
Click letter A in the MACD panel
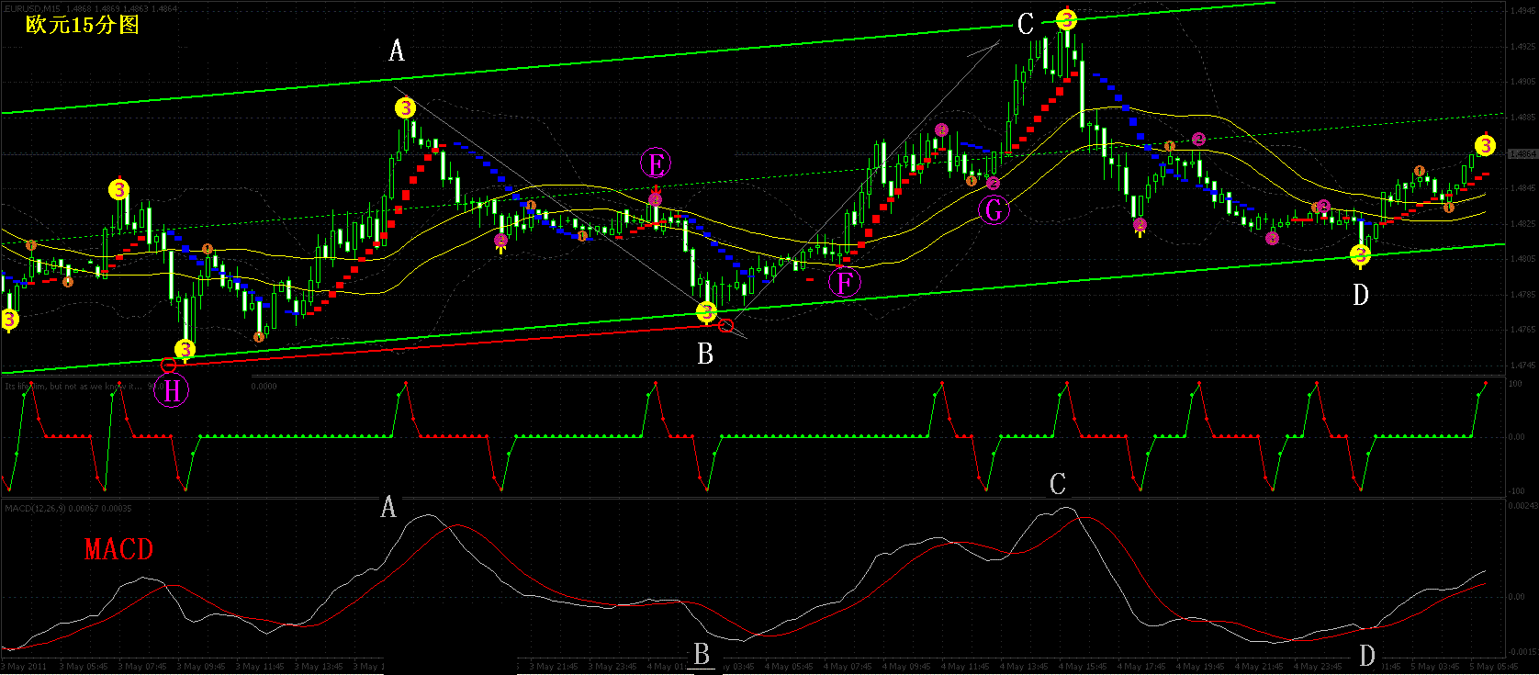388,506
